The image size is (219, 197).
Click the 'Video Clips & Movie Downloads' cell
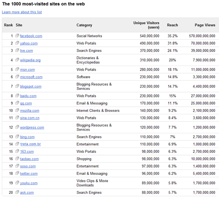click(93, 183)
